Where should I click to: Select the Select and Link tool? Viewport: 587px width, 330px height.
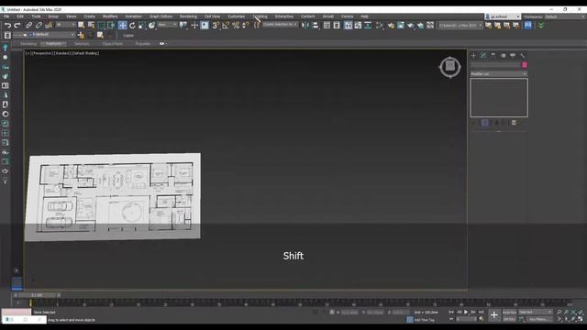(28, 26)
